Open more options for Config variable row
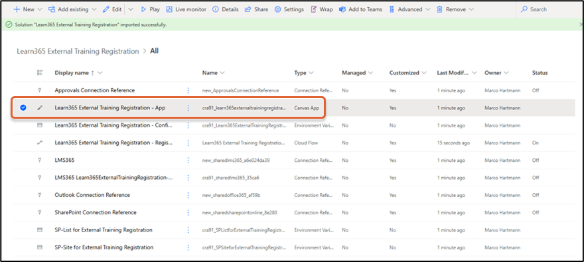Screen dimensions: 584x262 (188, 125)
